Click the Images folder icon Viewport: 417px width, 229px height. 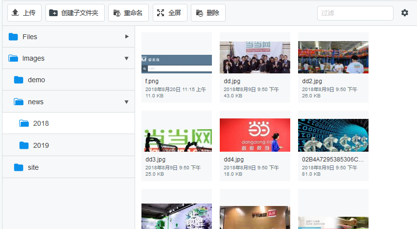[13, 58]
